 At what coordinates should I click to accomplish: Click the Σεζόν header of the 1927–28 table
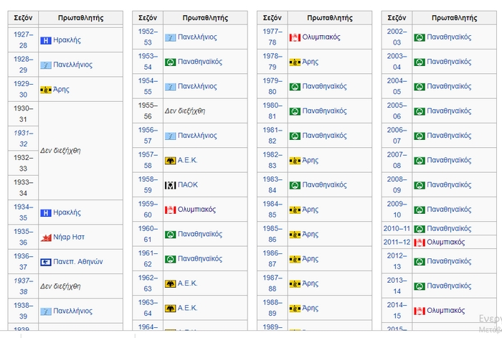tap(23, 18)
